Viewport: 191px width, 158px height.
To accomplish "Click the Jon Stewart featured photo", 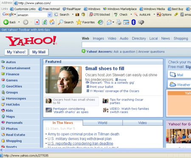I will pos(64,80).
